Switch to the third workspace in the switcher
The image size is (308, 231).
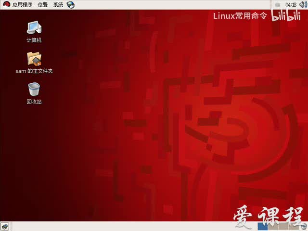click(x=283, y=226)
